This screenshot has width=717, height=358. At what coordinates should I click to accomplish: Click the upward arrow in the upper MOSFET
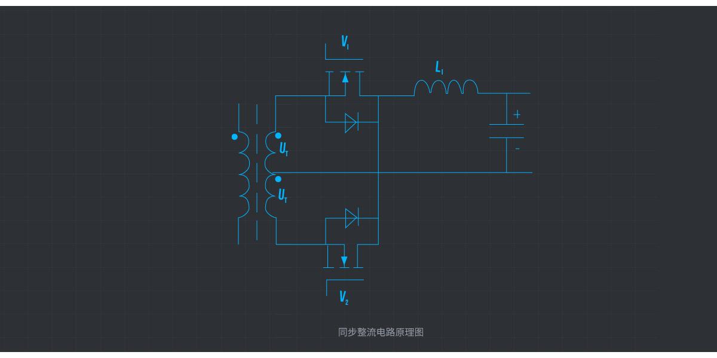[x=345, y=78]
